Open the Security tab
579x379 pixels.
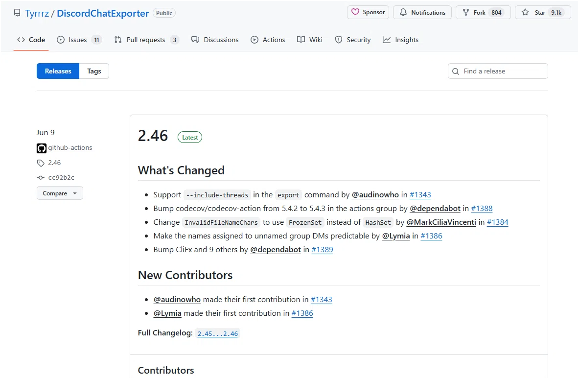coord(353,40)
